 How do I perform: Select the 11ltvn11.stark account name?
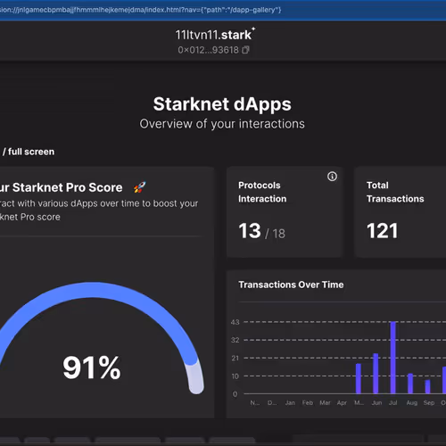[x=215, y=35]
